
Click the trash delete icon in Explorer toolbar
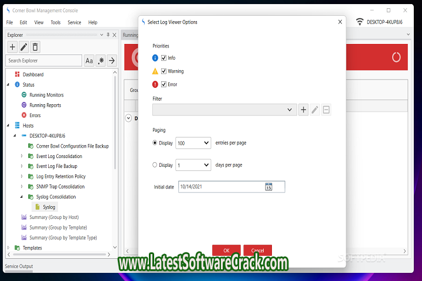click(x=36, y=47)
